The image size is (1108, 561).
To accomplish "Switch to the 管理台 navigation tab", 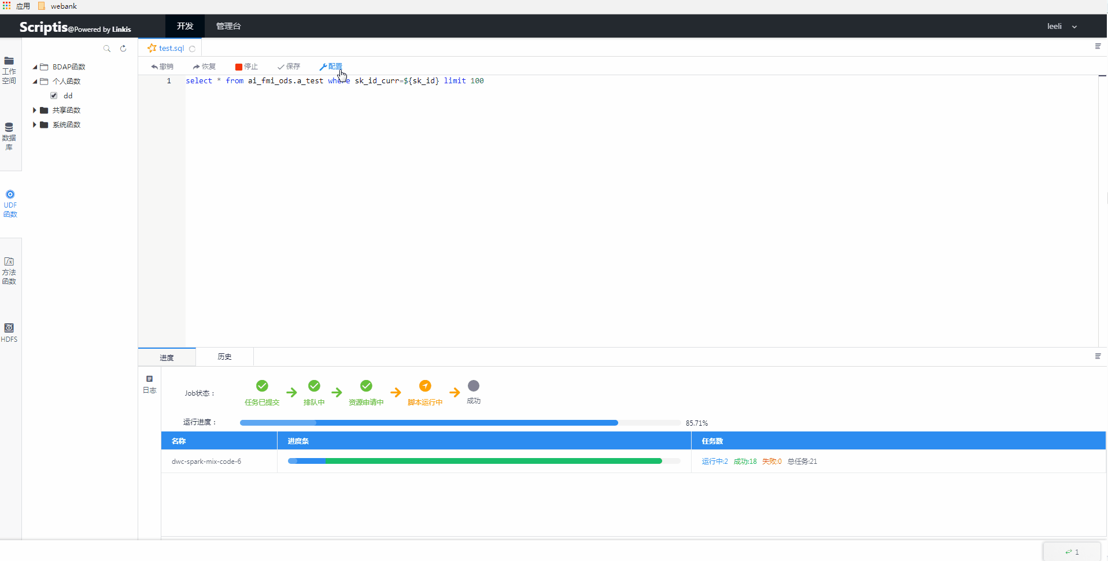I will pos(228,27).
